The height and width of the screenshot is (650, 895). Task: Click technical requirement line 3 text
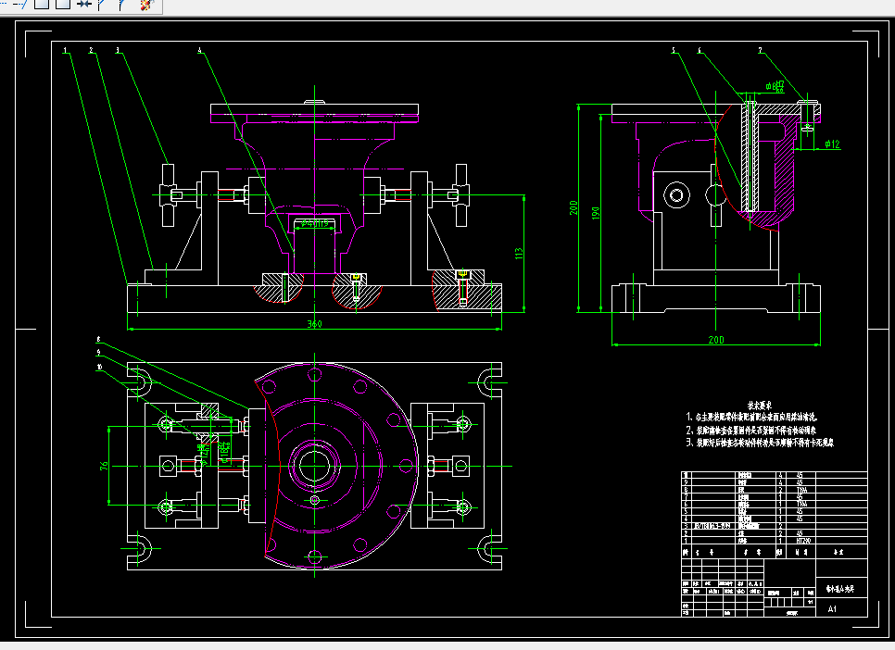click(760, 443)
